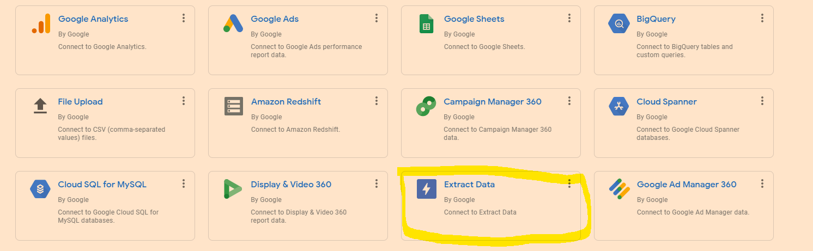
Task: Click the Google Ads logo icon
Action: tap(233, 23)
